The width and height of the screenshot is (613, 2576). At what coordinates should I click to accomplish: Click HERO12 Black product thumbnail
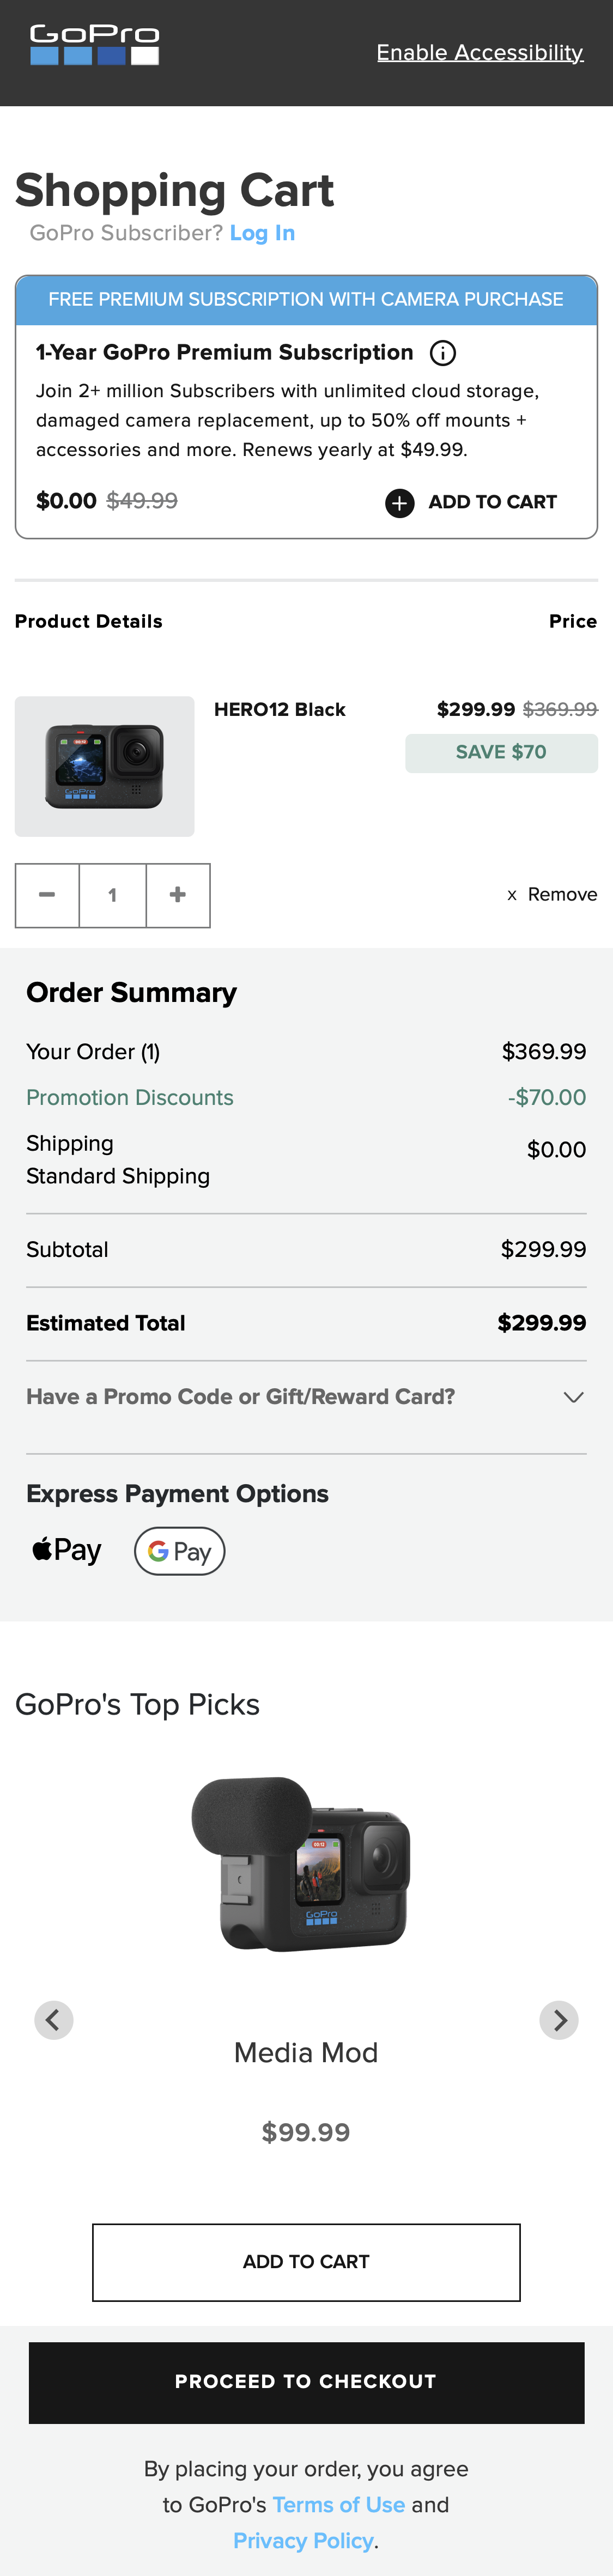(104, 766)
